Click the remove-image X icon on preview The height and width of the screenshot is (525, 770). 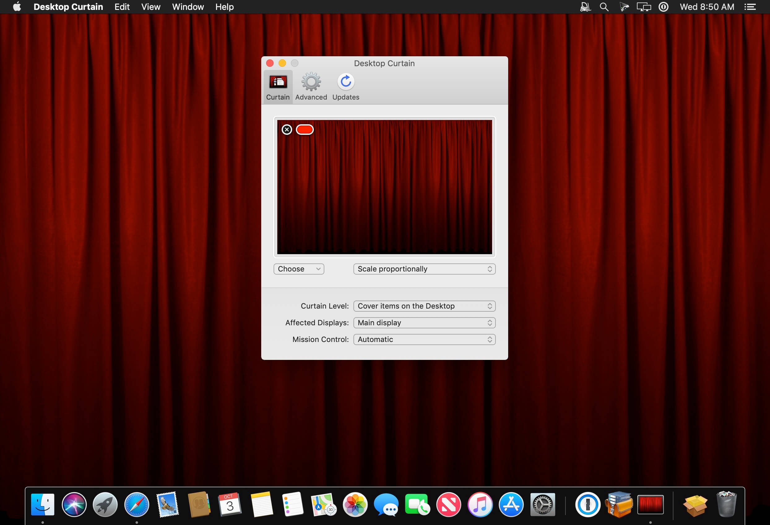pyautogui.click(x=287, y=130)
